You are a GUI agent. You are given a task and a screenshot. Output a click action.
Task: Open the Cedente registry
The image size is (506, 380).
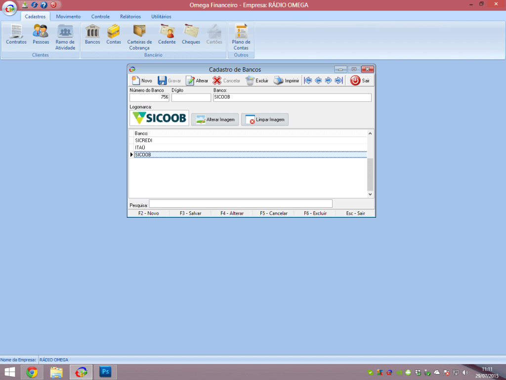[167, 35]
